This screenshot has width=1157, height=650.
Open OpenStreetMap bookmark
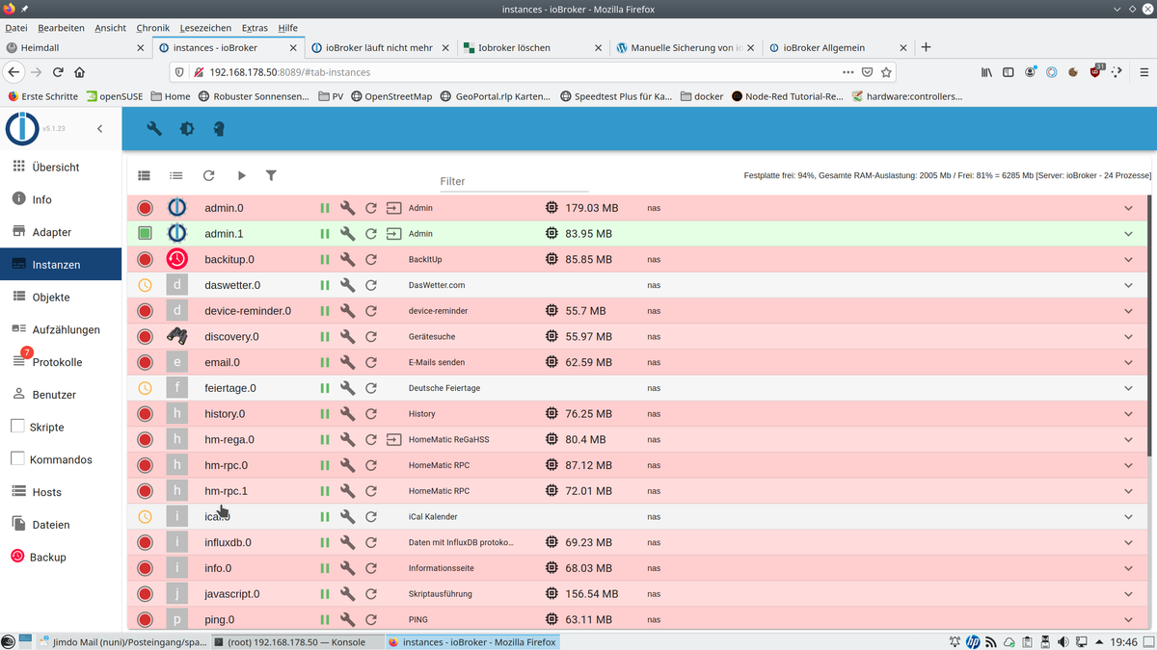point(391,96)
